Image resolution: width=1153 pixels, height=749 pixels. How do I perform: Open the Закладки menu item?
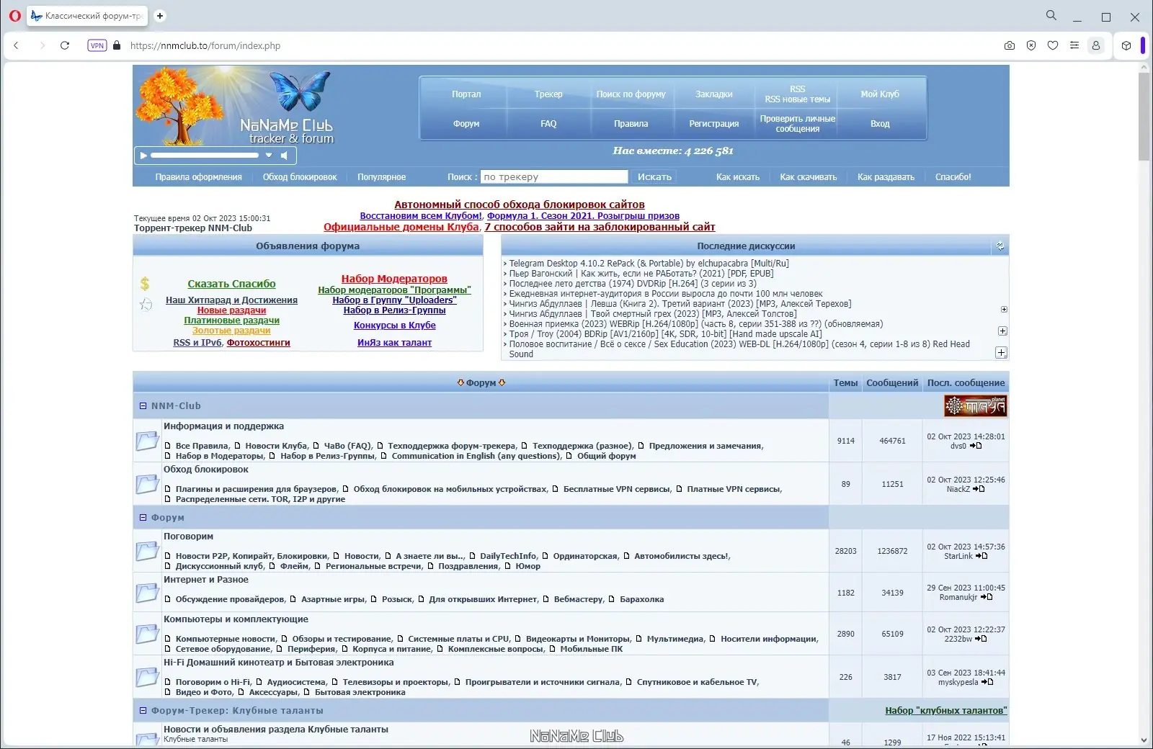[x=714, y=94]
